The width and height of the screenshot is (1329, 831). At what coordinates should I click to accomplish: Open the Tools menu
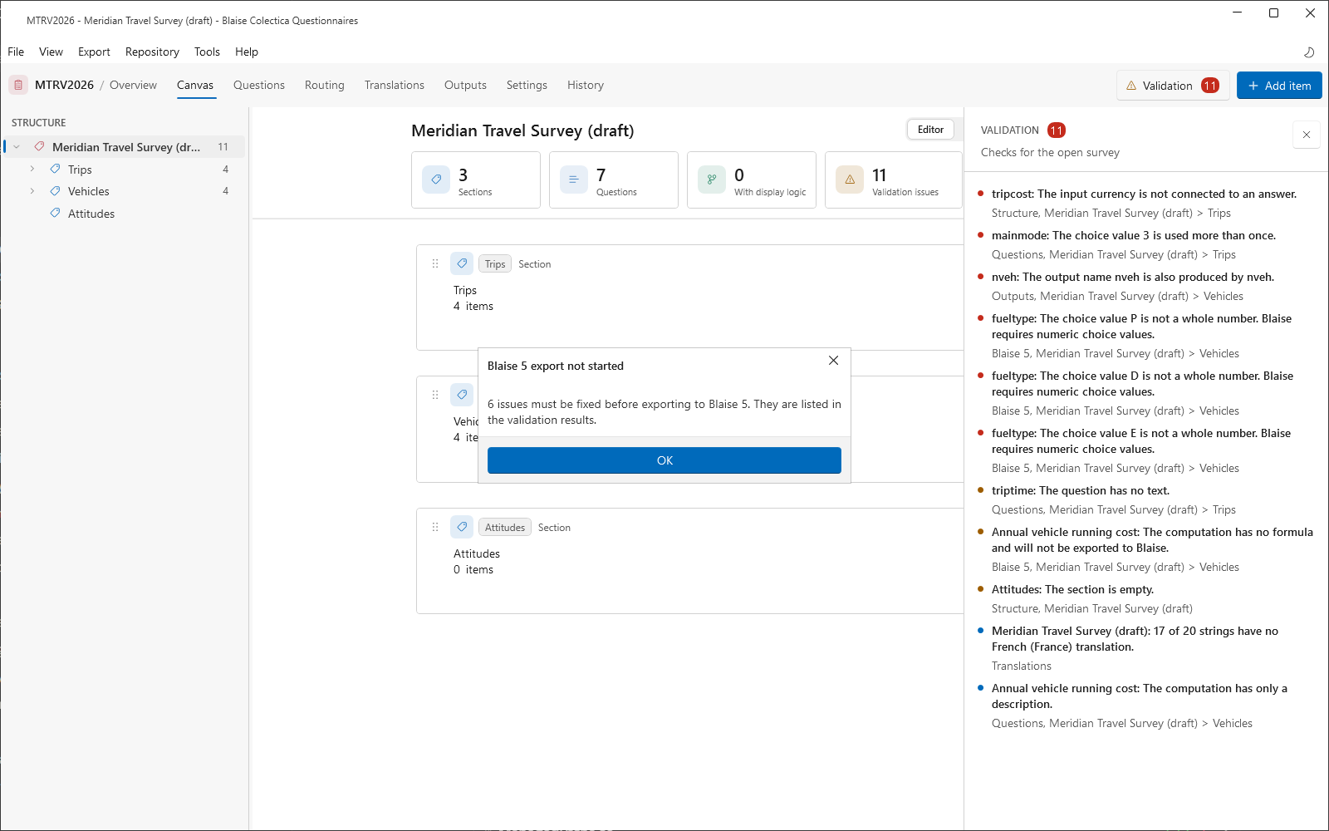(x=207, y=52)
